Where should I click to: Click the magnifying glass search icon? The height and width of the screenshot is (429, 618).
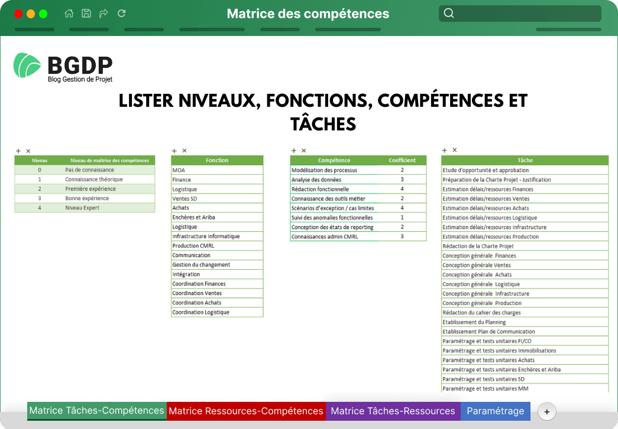tap(449, 14)
